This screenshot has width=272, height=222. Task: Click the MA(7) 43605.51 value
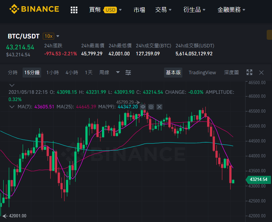pos(44,107)
